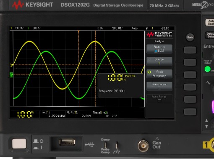Push the softkey beside Features DVM
Image resolution: width=214 pixels, height=159 pixels.
(190, 50)
